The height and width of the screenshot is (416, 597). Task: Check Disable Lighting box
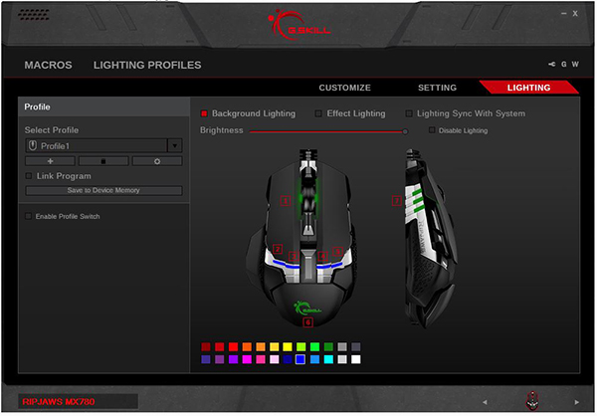point(432,130)
